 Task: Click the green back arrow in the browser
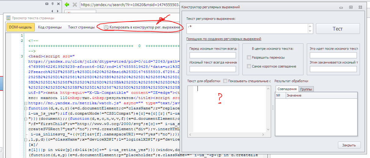pyautogui.click(x=67, y=5)
